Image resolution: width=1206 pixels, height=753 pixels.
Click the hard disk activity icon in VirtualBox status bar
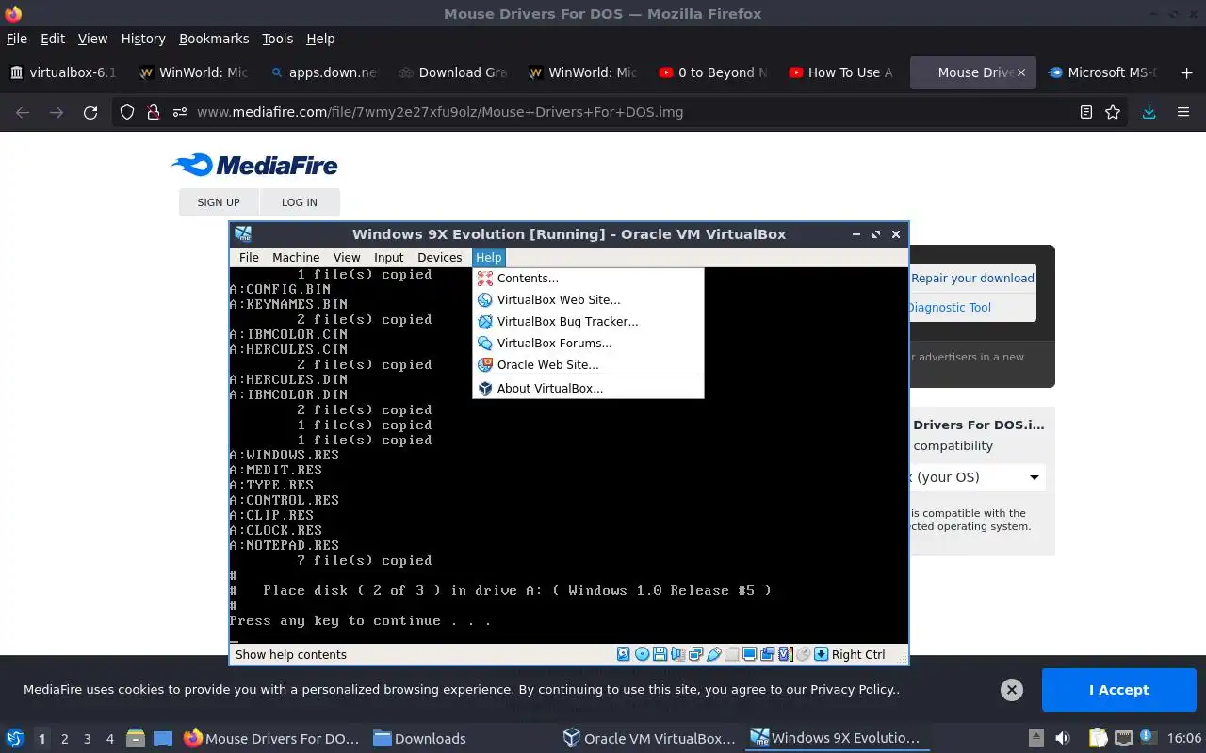(x=623, y=654)
